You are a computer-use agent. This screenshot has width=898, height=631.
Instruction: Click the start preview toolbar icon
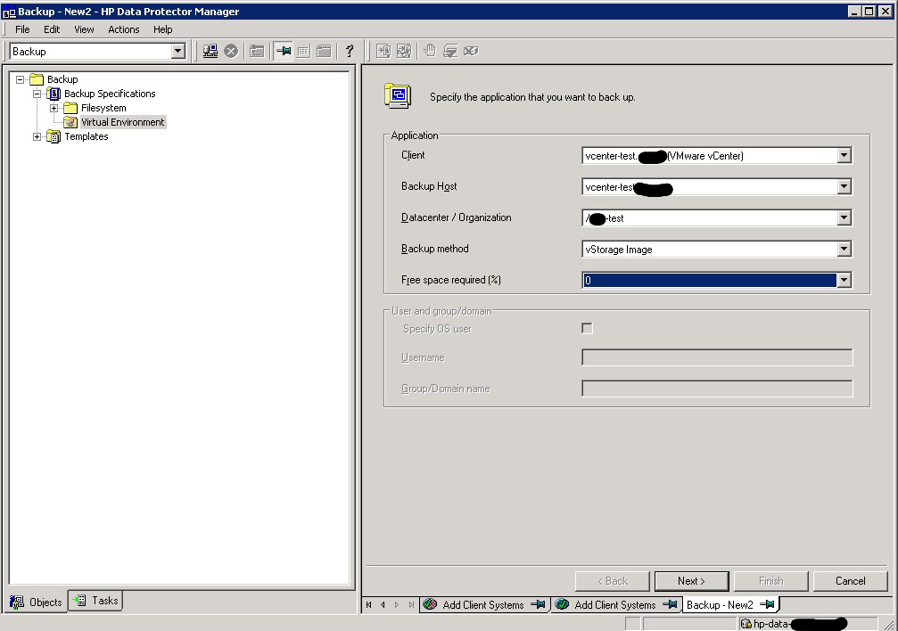coord(404,52)
